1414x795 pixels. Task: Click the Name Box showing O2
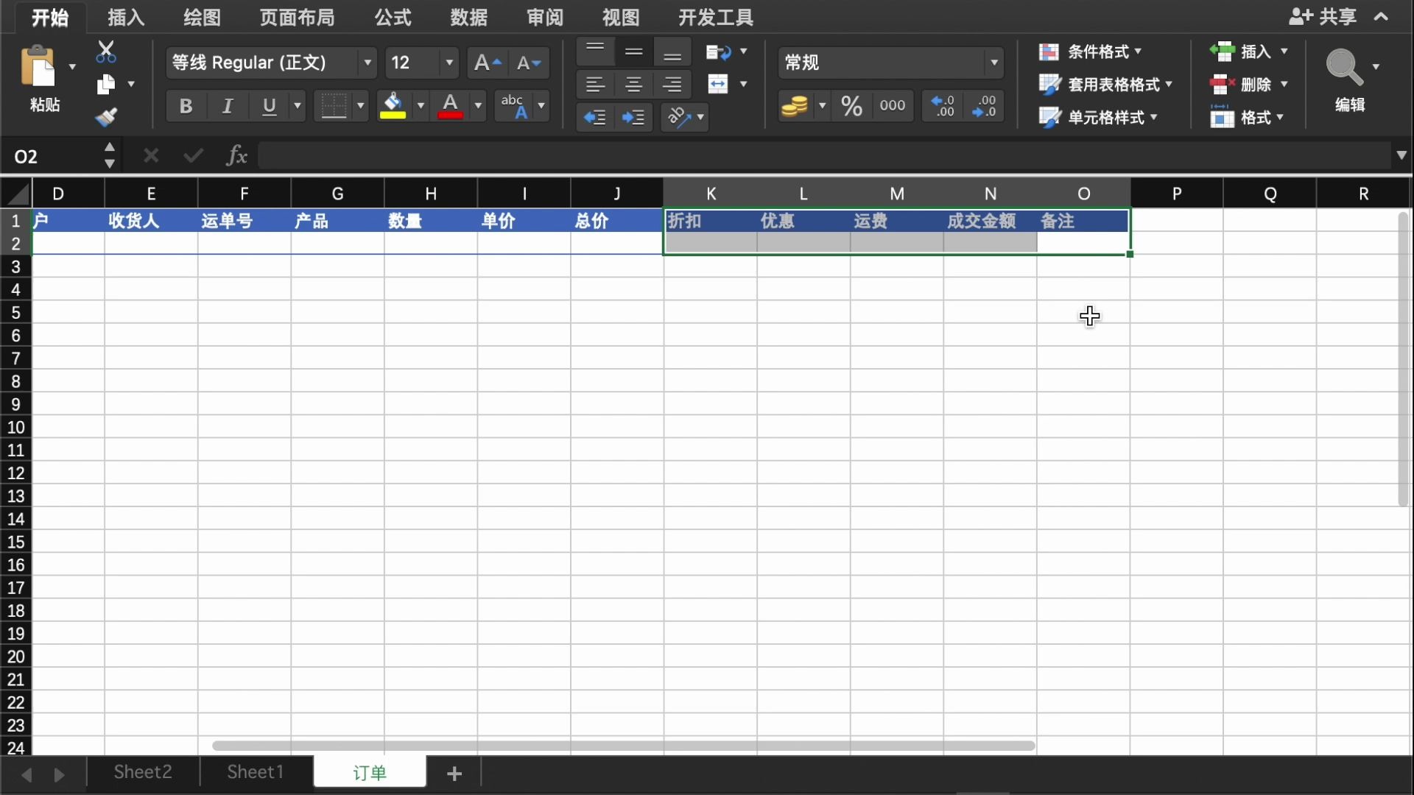pos(52,156)
